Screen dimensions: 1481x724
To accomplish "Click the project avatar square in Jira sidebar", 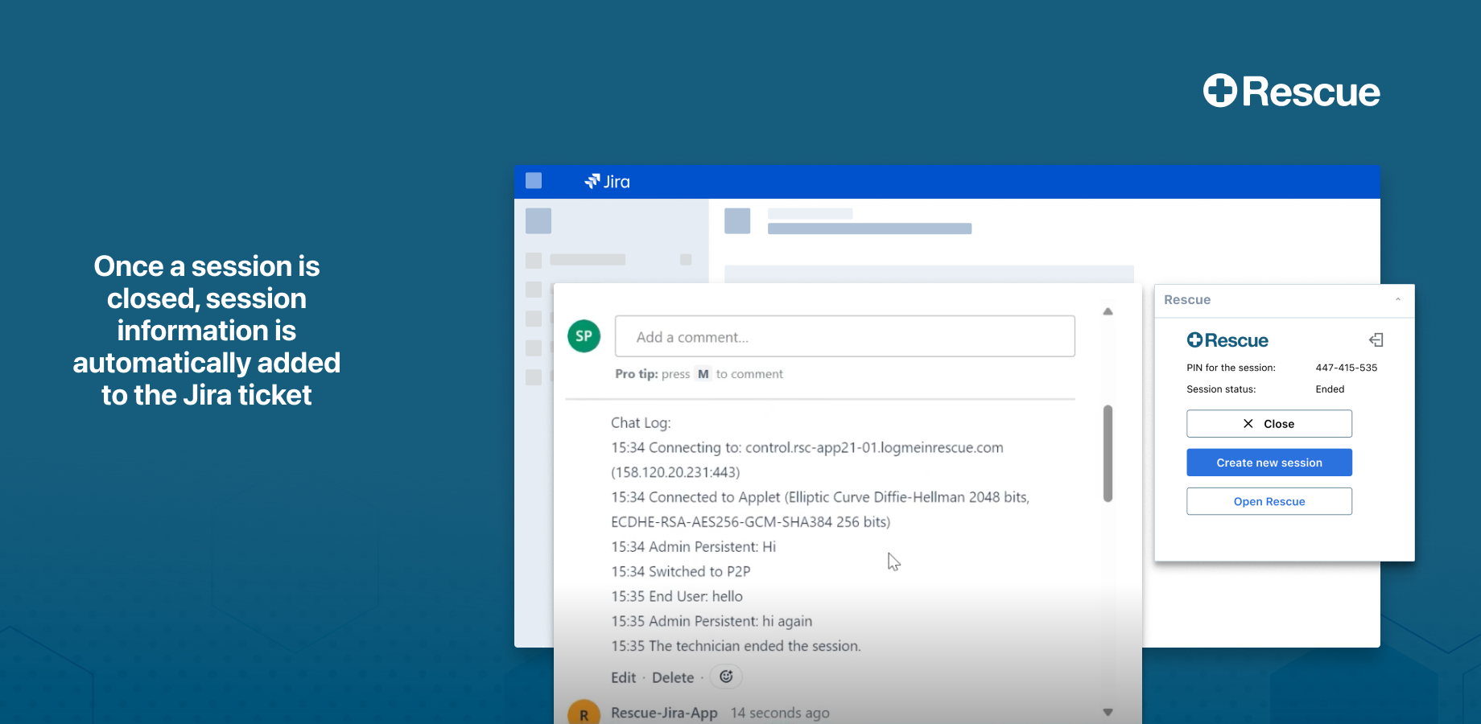I will 538,221.
